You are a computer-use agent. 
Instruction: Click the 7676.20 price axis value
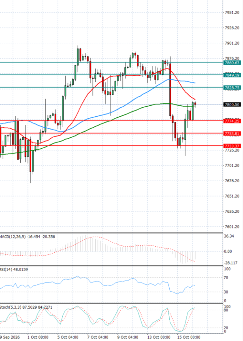coord(232,181)
